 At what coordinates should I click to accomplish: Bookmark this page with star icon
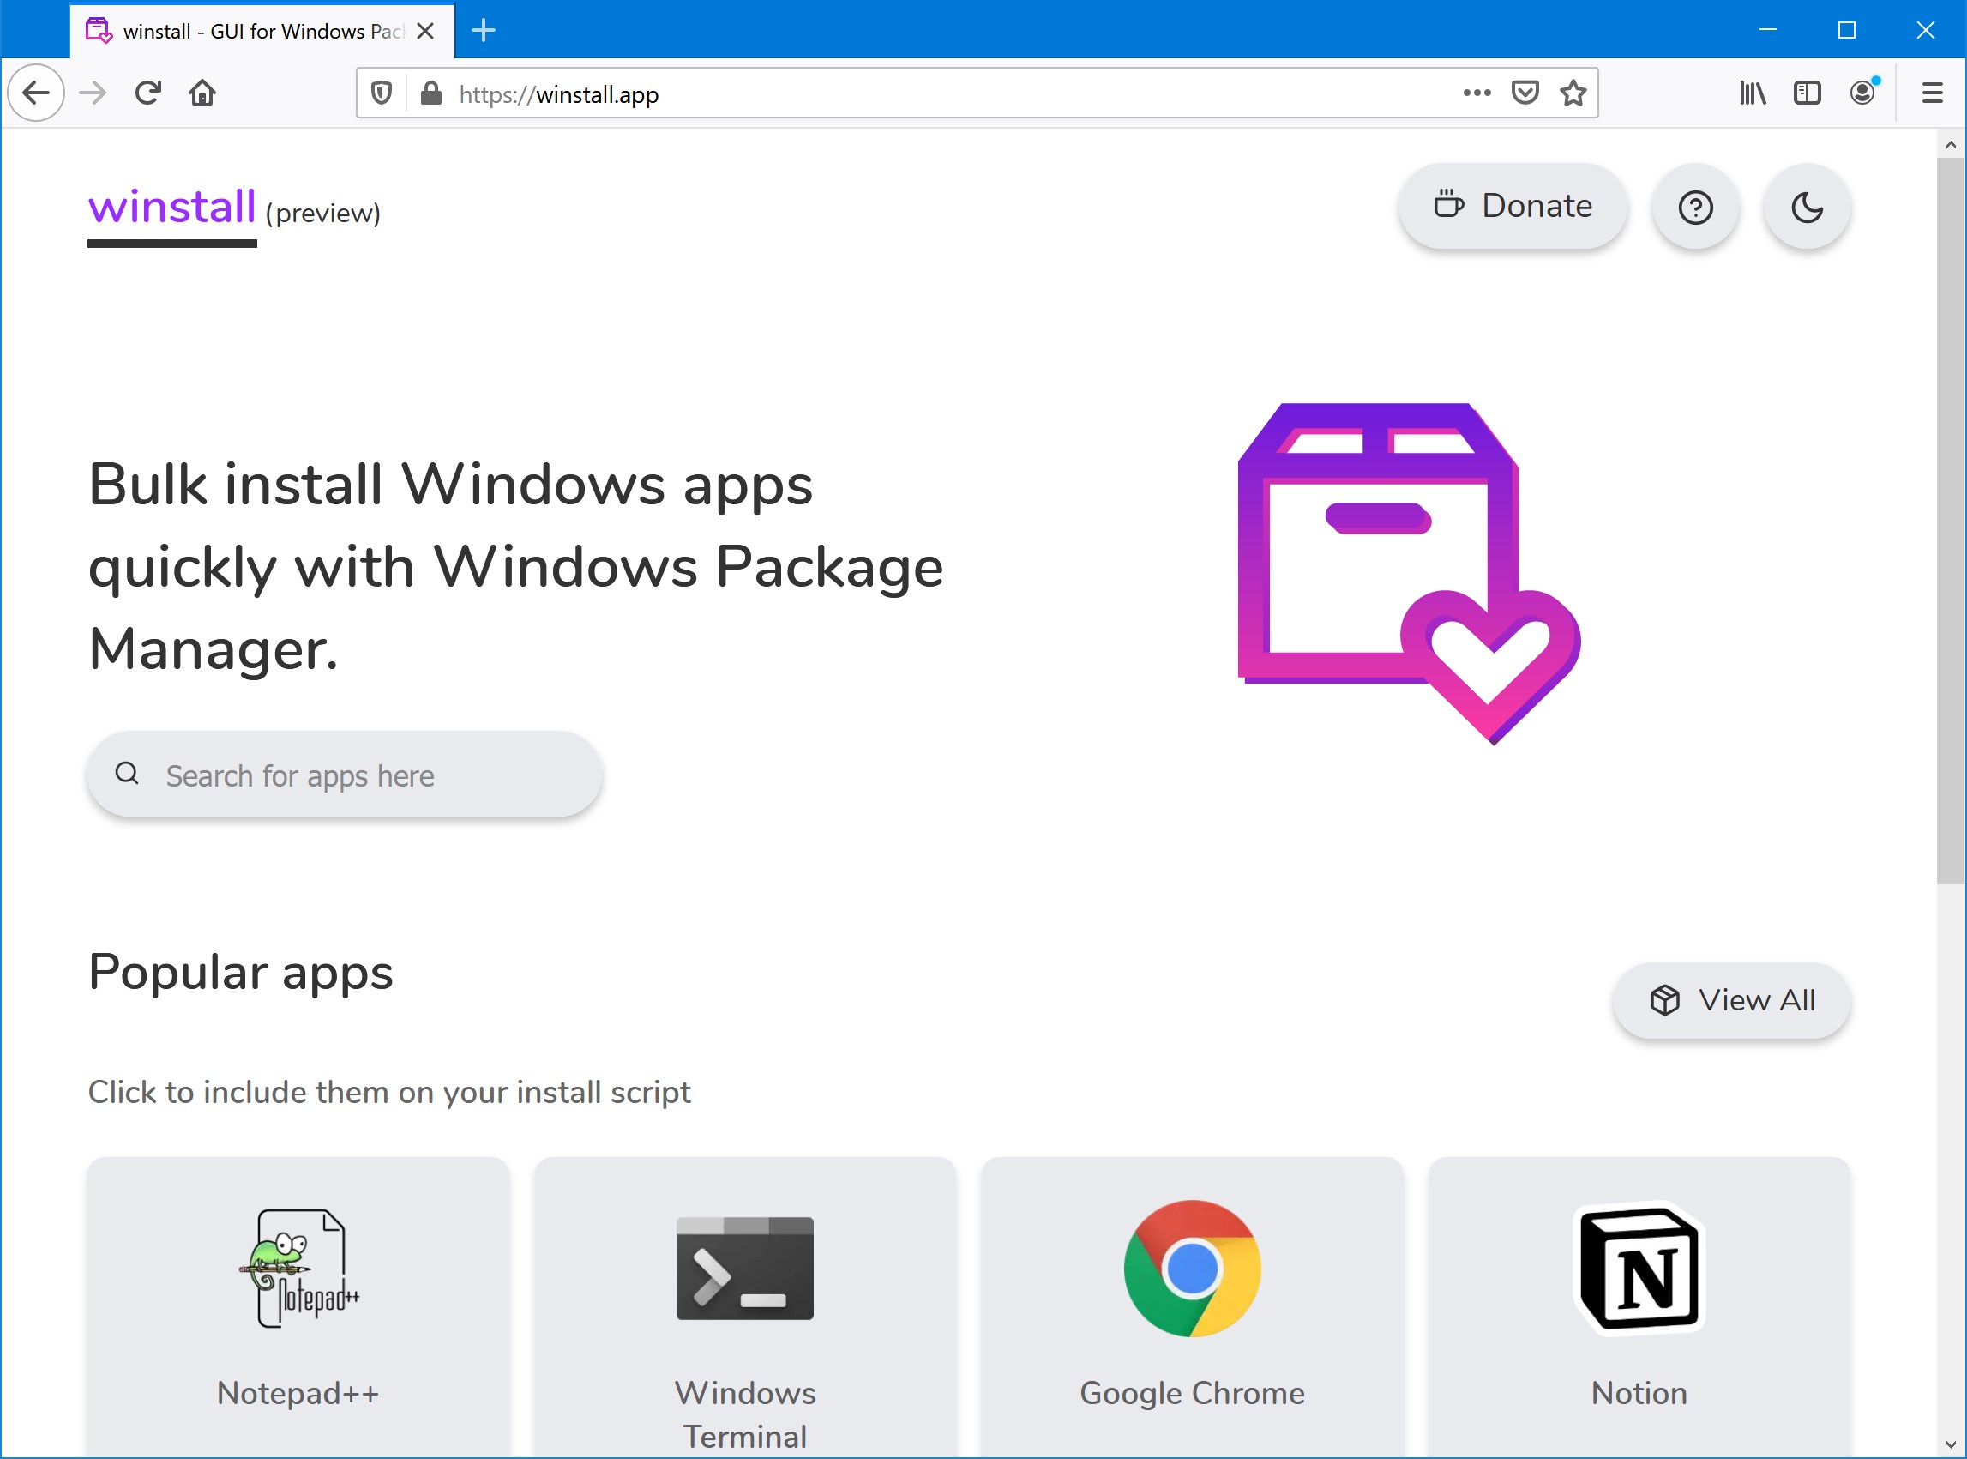click(1573, 93)
